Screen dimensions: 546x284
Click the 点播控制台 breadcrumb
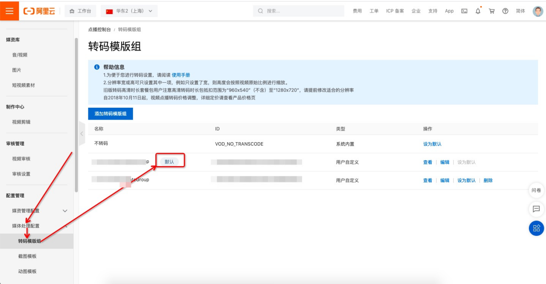pos(99,29)
